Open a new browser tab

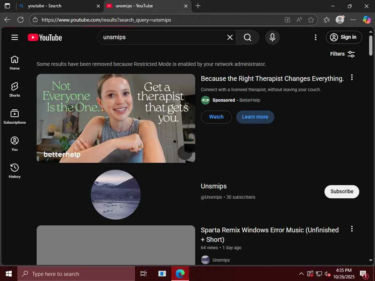coord(198,6)
